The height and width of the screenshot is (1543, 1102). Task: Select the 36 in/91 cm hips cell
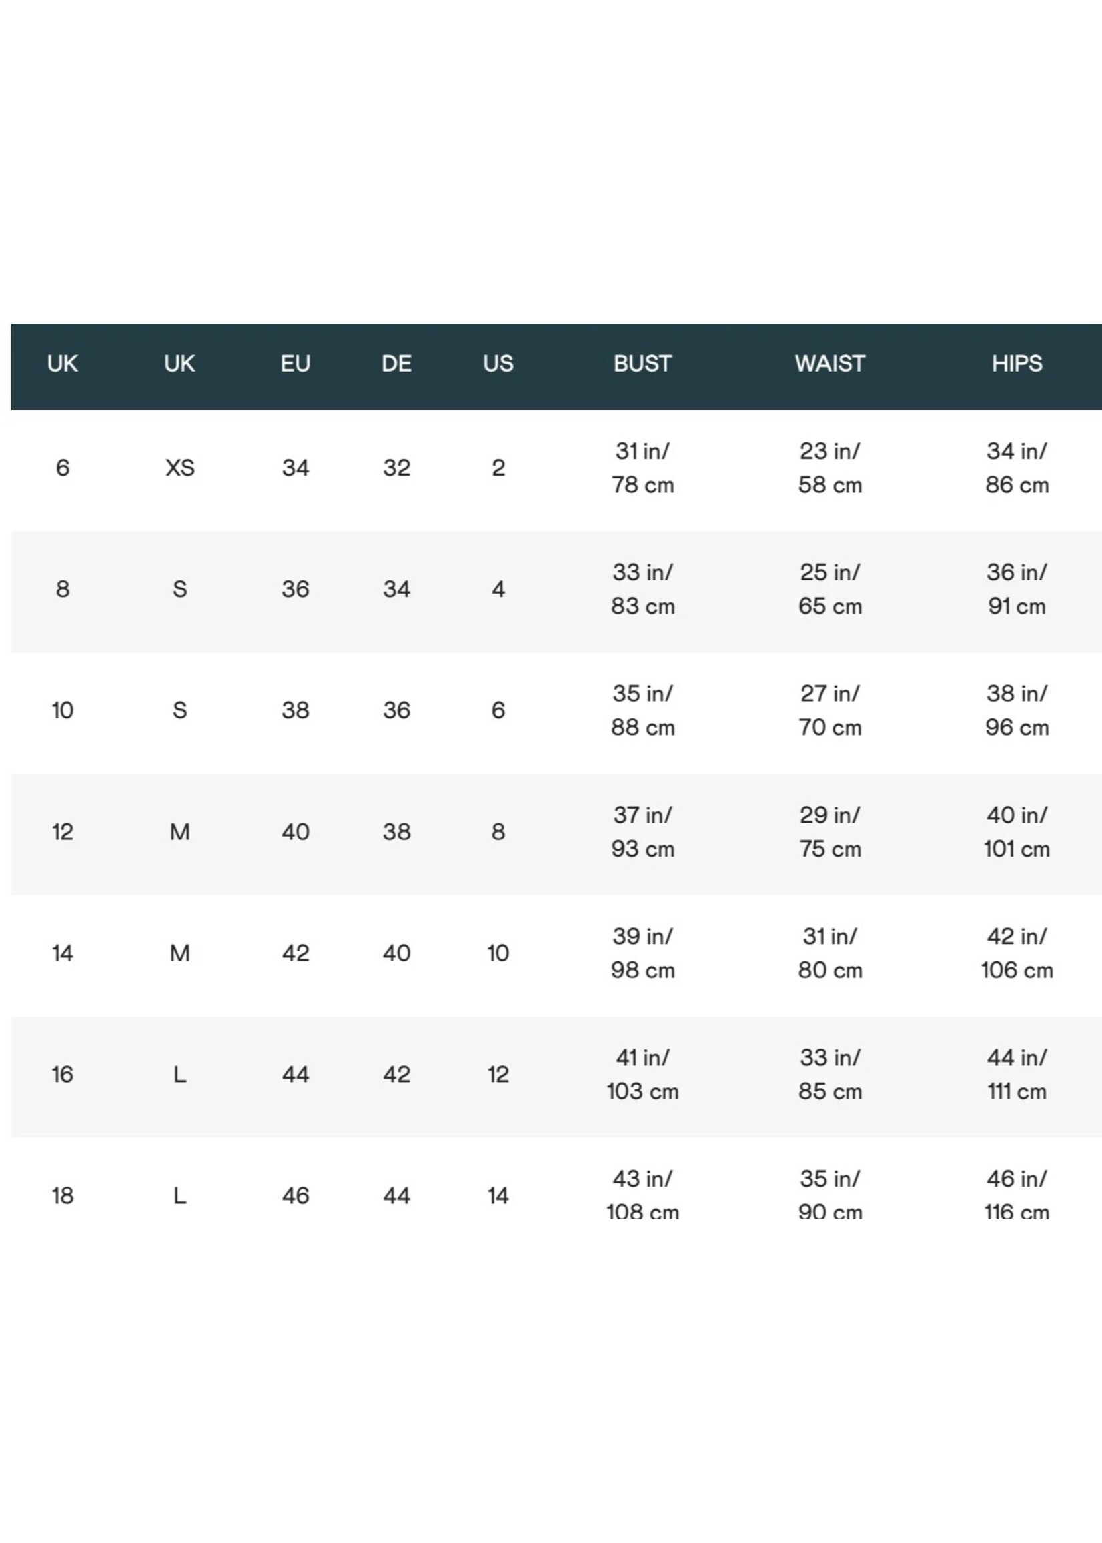pyautogui.click(x=1017, y=589)
